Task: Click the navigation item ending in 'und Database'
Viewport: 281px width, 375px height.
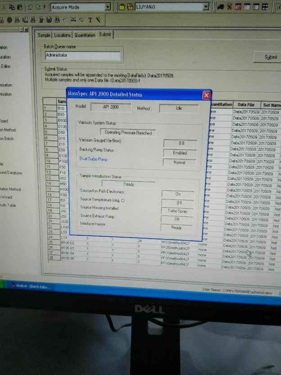Action: click(11, 173)
